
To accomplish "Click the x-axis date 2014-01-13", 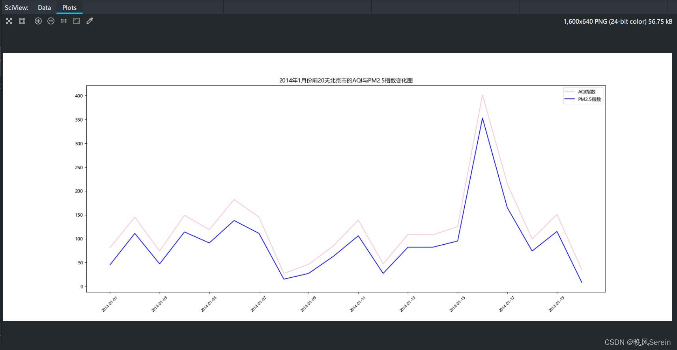I will tap(407, 304).
